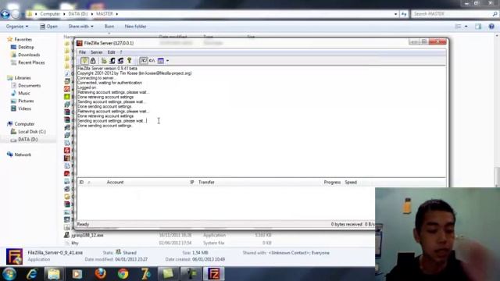Image resolution: width=500 pixels, height=281 pixels.
Task: Click the user list sorting icon
Action: pyautogui.click(x=161, y=61)
